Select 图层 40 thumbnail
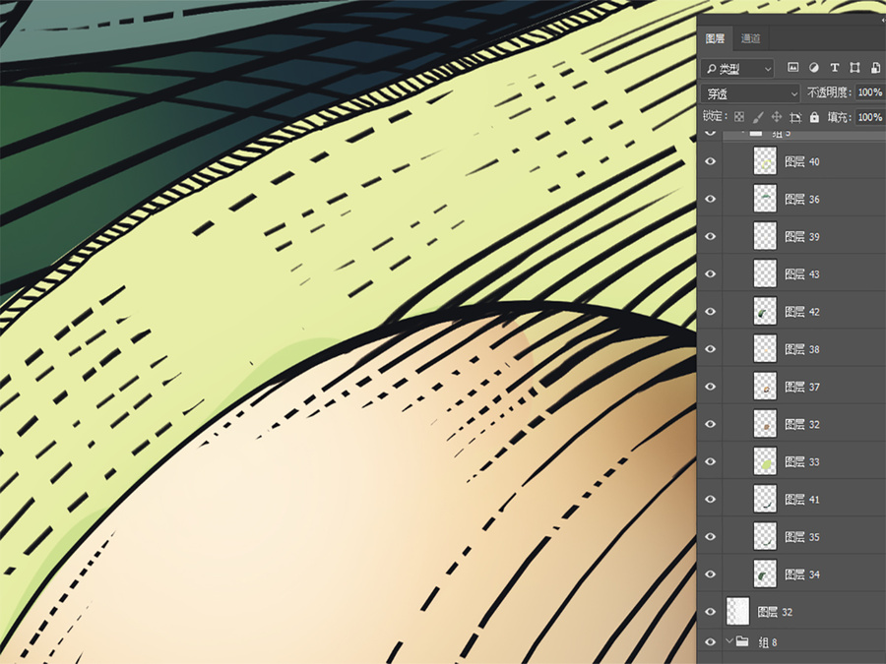Viewport: 886px width, 664px height. (x=765, y=161)
